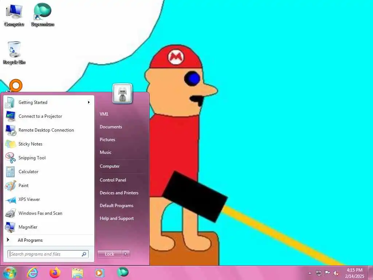Click the Lock button

pos(110,254)
